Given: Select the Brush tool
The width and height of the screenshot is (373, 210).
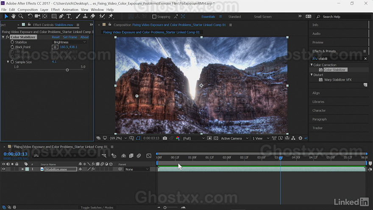Looking at the screenshot, I should point(78,16).
